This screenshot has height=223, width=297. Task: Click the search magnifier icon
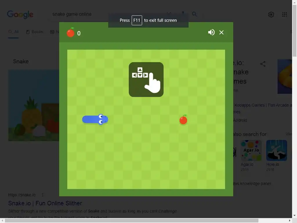click(x=194, y=14)
